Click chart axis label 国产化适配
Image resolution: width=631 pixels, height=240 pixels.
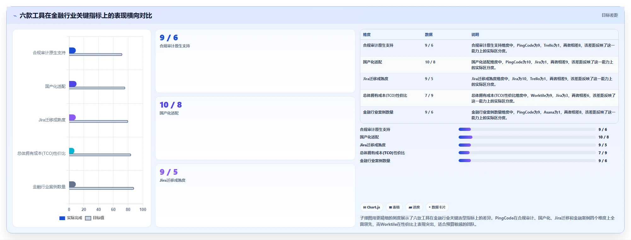click(55, 86)
